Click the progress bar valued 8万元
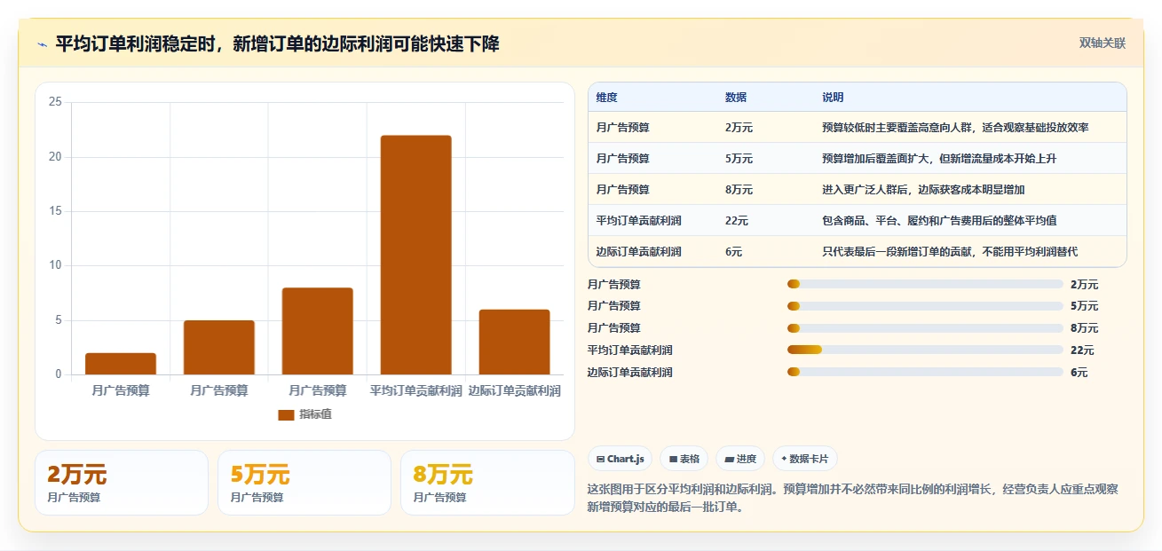Image resolution: width=1162 pixels, height=551 pixels. click(x=925, y=328)
